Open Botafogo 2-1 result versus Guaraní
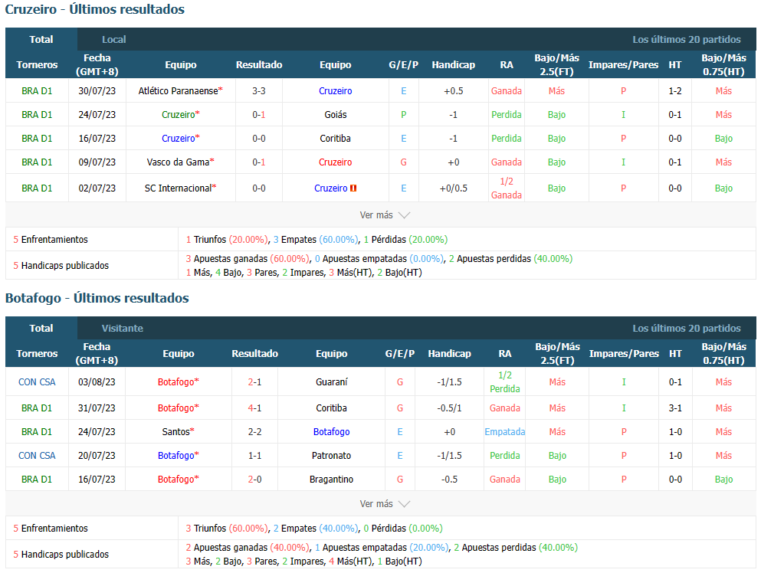The height and width of the screenshot is (573, 761). click(254, 381)
